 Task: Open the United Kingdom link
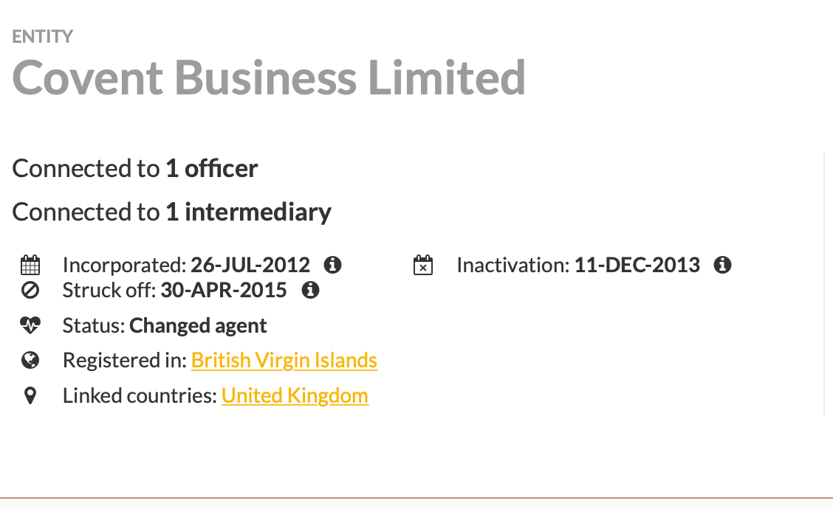(295, 395)
